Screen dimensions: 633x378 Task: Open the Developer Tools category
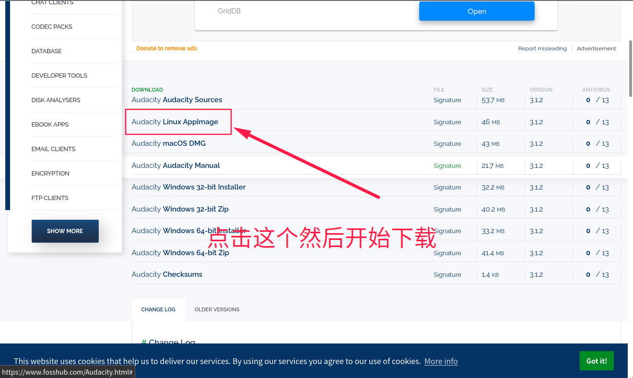point(59,75)
